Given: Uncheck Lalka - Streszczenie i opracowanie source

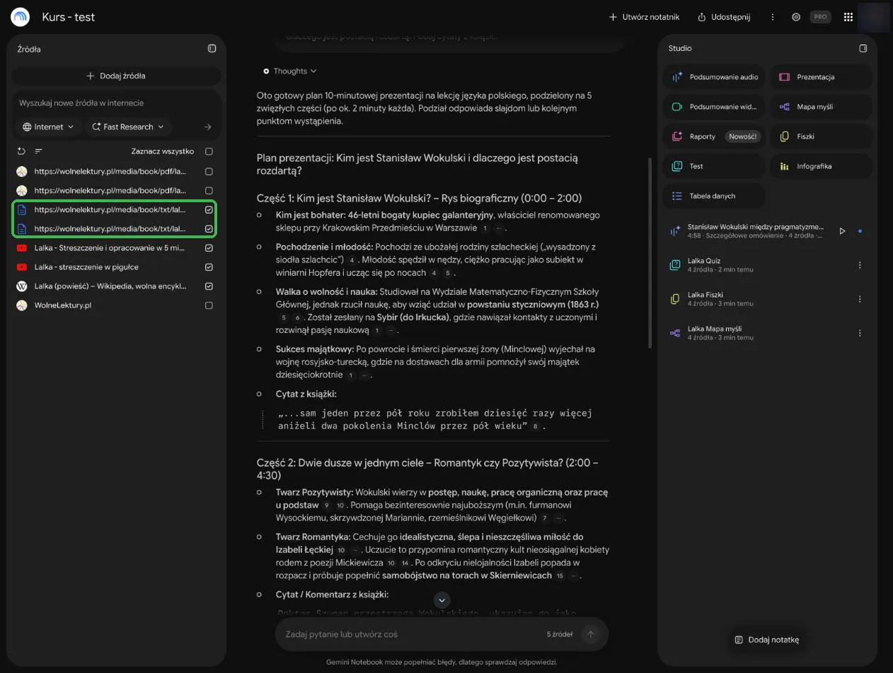Looking at the screenshot, I should point(209,248).
